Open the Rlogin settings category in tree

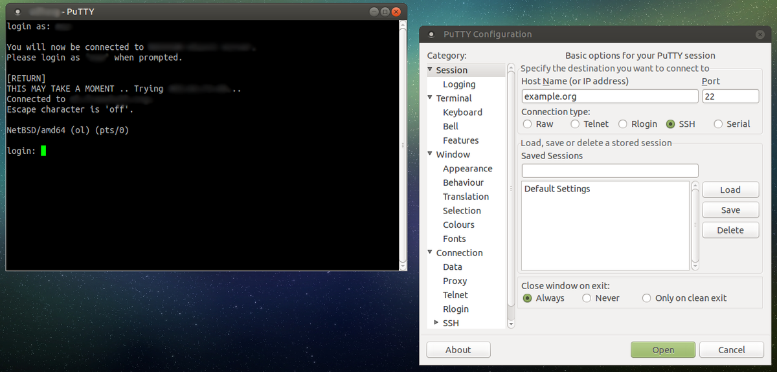pyautogui.click(x=456, y=309)
